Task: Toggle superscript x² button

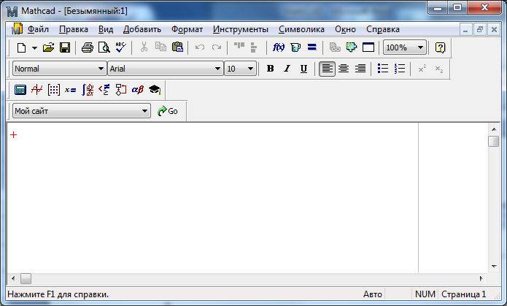Action: coord(422,69)
